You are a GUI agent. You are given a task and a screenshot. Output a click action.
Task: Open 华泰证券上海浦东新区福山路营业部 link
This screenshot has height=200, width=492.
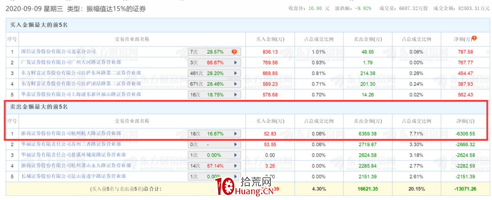(x=81, y=94)
